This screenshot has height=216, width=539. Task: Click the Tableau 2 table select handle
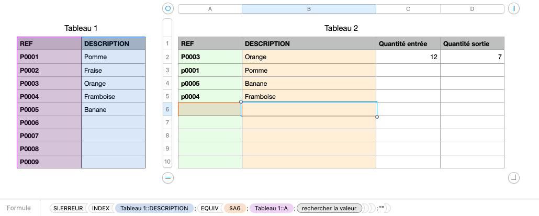coord(167,8)
